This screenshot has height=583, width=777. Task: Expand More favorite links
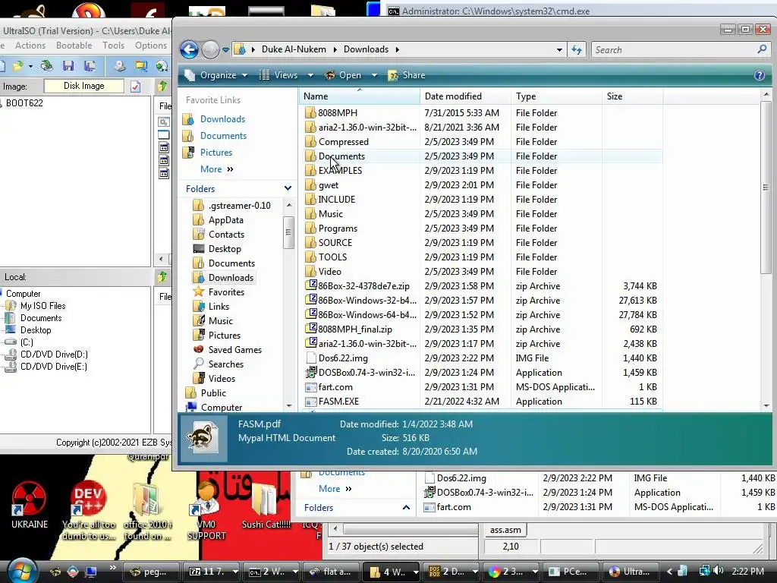216,169
